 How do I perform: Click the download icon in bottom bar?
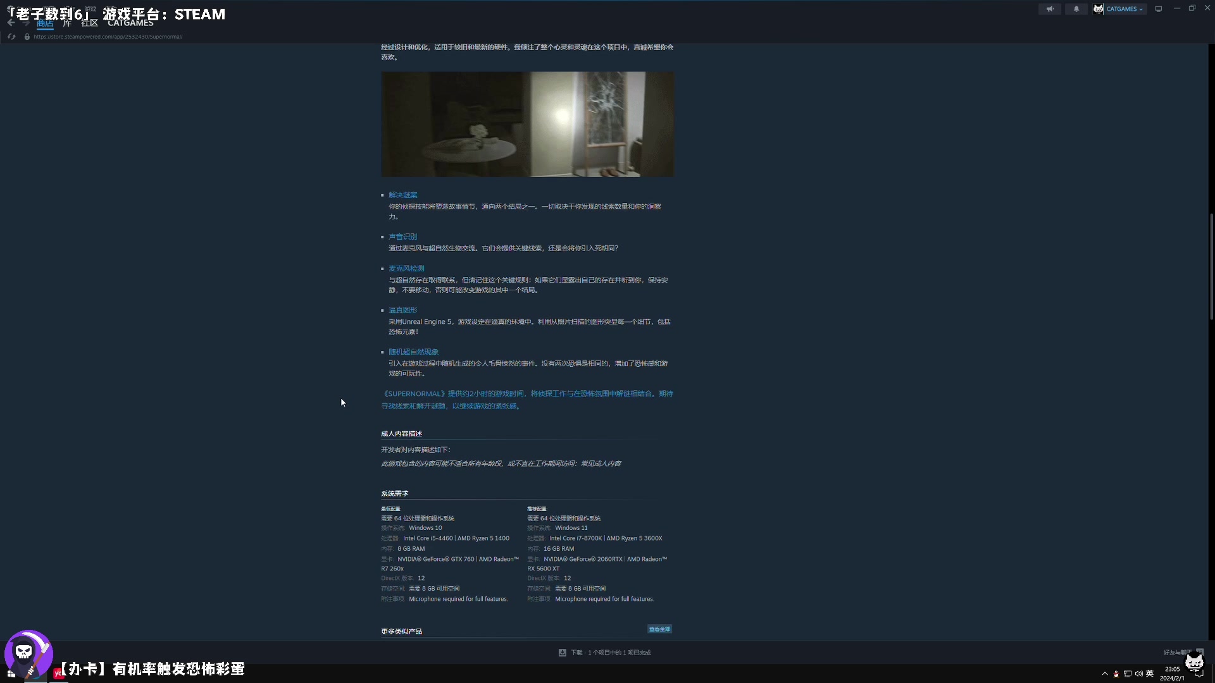click(x=562, y=653)
